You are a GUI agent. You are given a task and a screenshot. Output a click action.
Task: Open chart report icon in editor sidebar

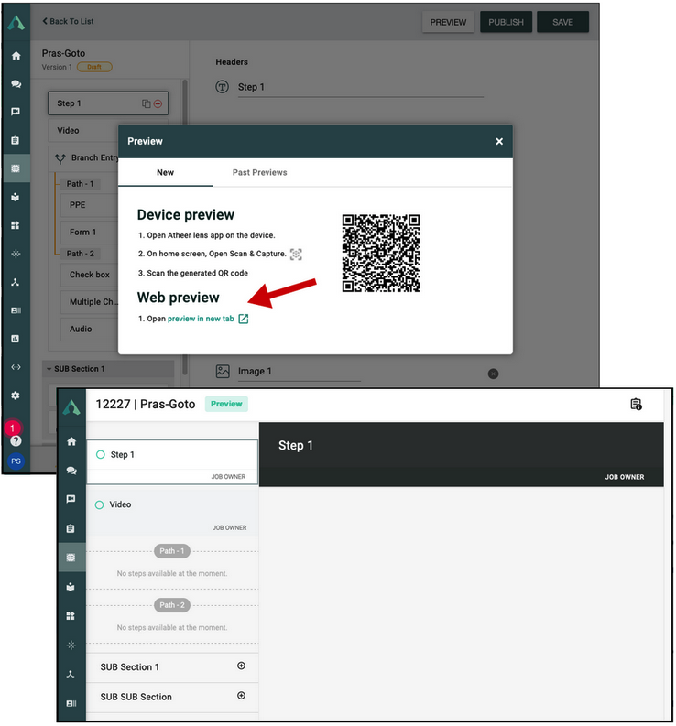(16, 339)
